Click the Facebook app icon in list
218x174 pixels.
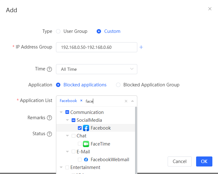86,128
